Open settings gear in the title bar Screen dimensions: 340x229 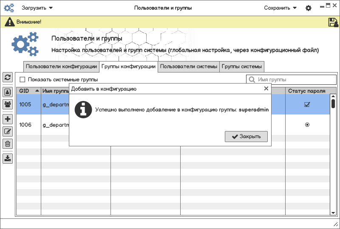point(309,8)
